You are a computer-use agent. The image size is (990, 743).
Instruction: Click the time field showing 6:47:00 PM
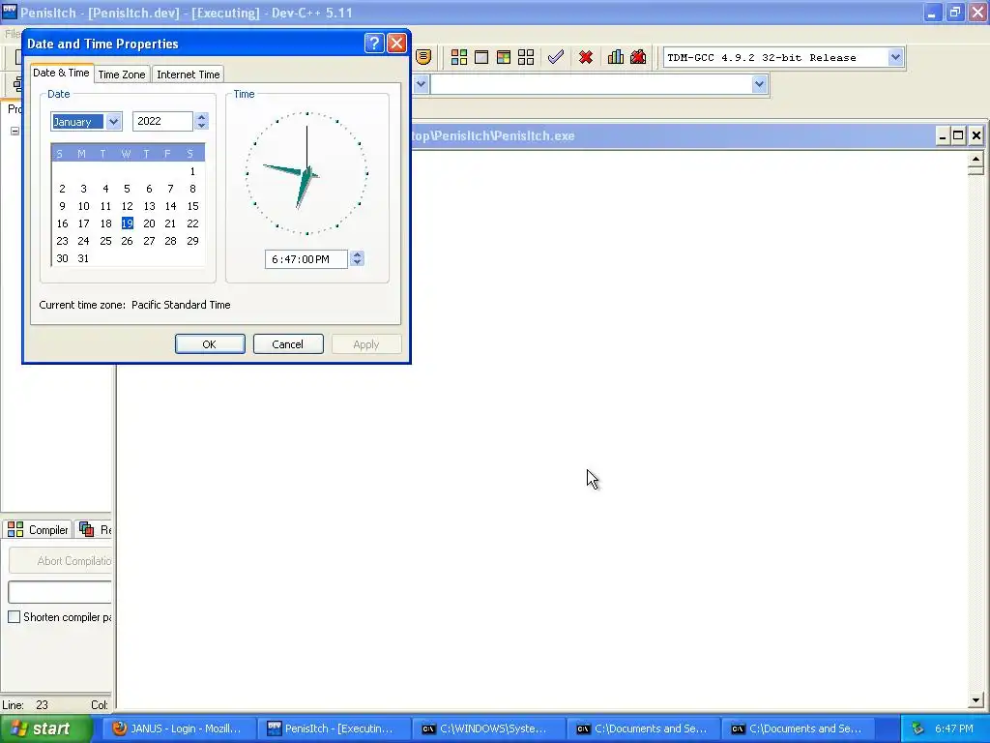coord(306,259)
